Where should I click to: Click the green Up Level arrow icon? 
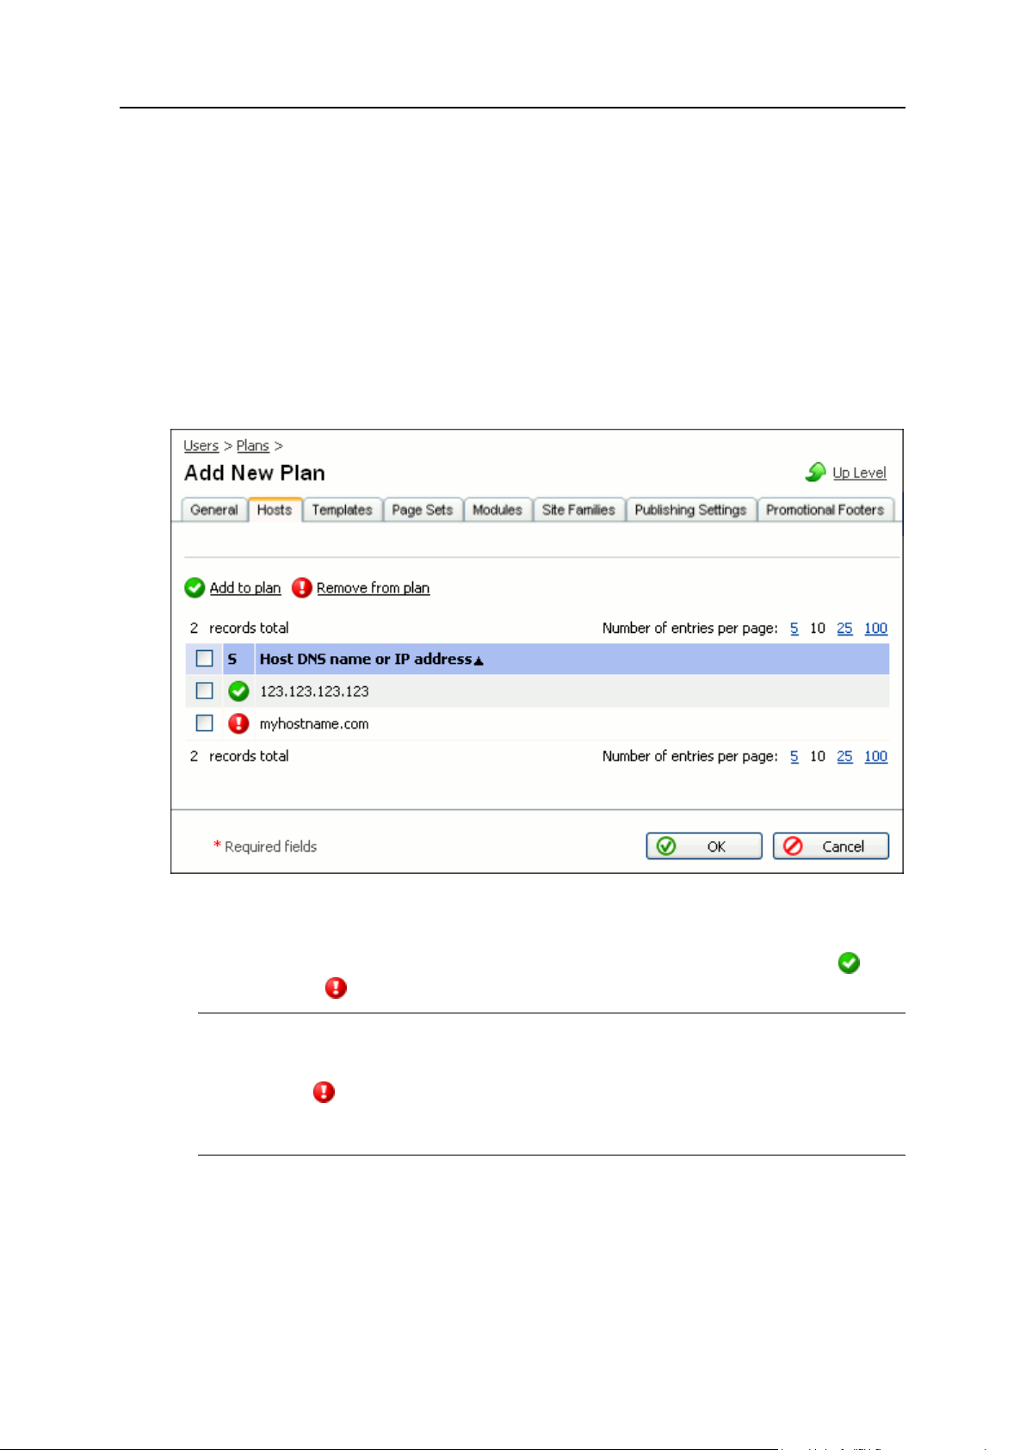(x=816, y=472)
